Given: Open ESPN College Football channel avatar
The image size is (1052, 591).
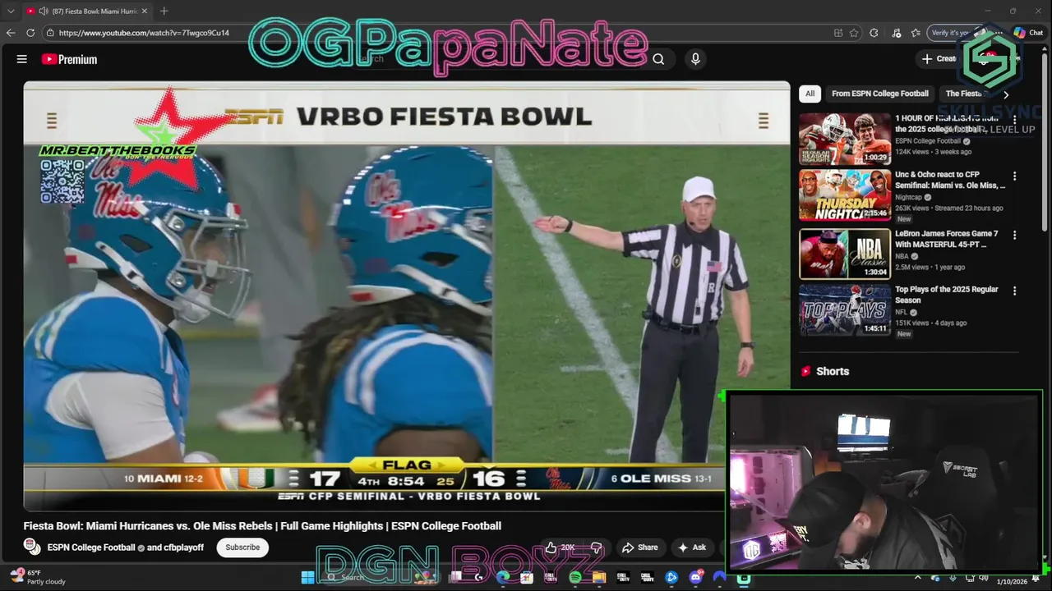Looking at the screenshot, I should pos(32,547).
